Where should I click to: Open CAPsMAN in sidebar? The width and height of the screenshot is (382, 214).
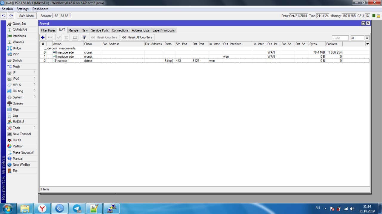tap(22, 30)
